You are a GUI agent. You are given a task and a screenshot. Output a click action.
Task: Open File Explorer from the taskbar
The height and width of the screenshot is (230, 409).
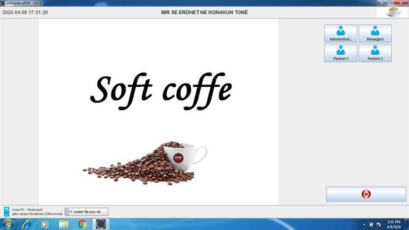tap(63, 224)
